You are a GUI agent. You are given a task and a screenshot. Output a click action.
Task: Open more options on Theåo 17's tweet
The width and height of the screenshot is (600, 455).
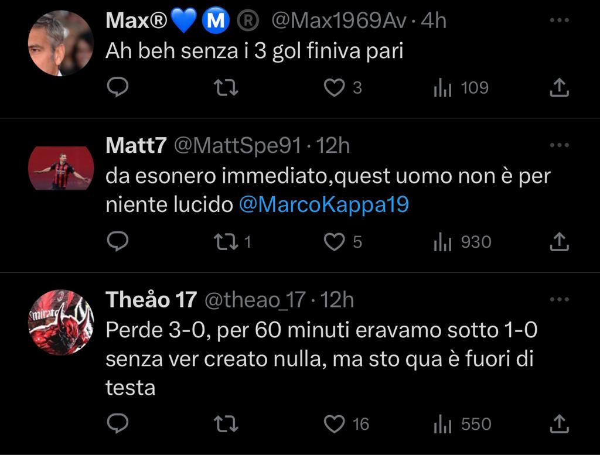(x=560, y=300)
